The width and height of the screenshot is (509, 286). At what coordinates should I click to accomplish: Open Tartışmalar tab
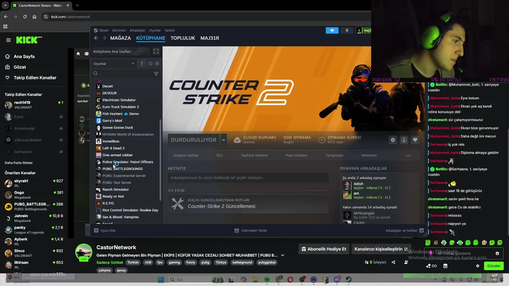(x=334, y=155)
